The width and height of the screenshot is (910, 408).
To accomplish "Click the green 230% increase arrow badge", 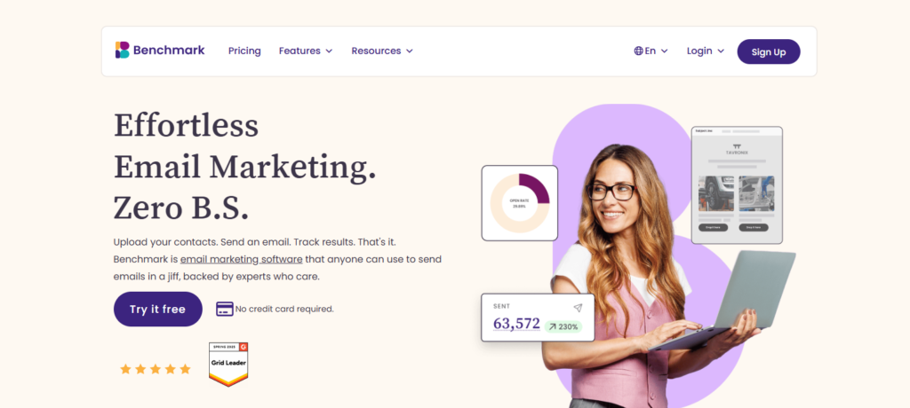I will (563, 327).
